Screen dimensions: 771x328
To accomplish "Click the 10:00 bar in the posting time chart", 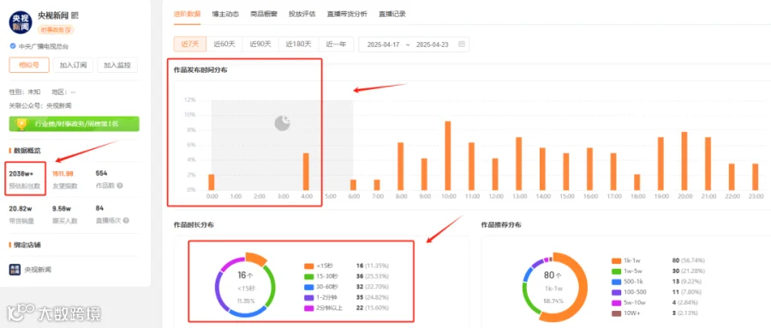I will pyautogui.click(x=448, y=155).
